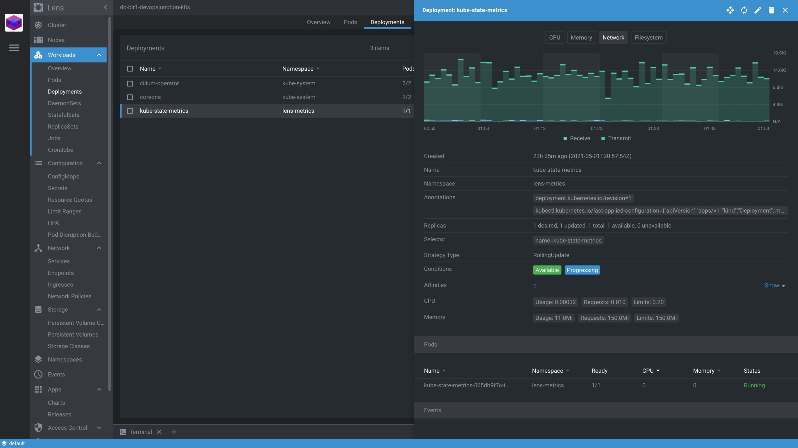
Task: Collapse the Storage section chevron
Action: (99, 309)
